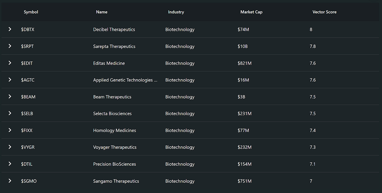Click the $77M market cap value
The height and width of the screenshot is (193, 382).
click(243, 130)
